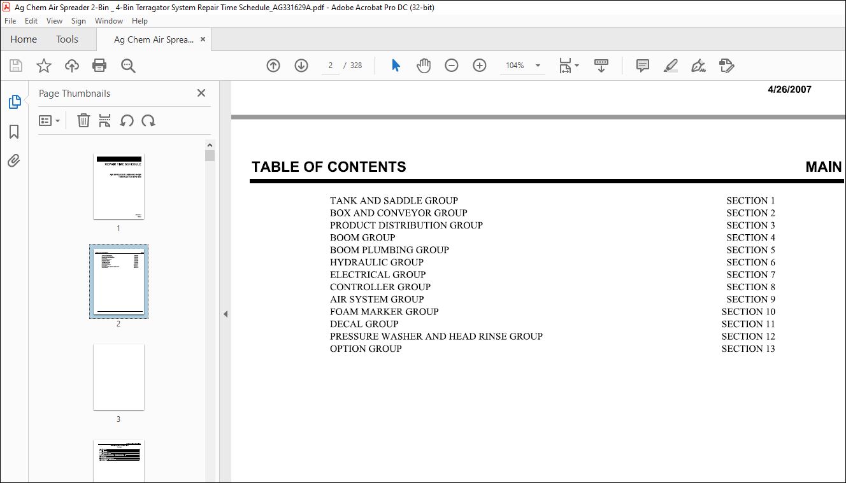Screen dimensions: 846x483
Task: Open the zoom level dropdown
Action: 538,66
